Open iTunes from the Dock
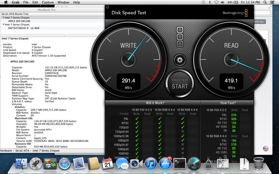 [x=151, y=164]
